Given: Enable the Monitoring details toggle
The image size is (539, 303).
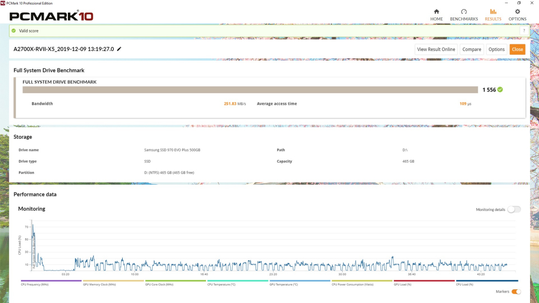Looking at the screenshot, I should (514, 209).
